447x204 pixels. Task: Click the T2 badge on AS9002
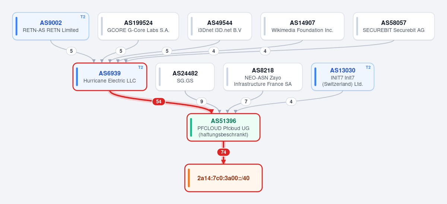pyautogui.click(x=83, y=17)
